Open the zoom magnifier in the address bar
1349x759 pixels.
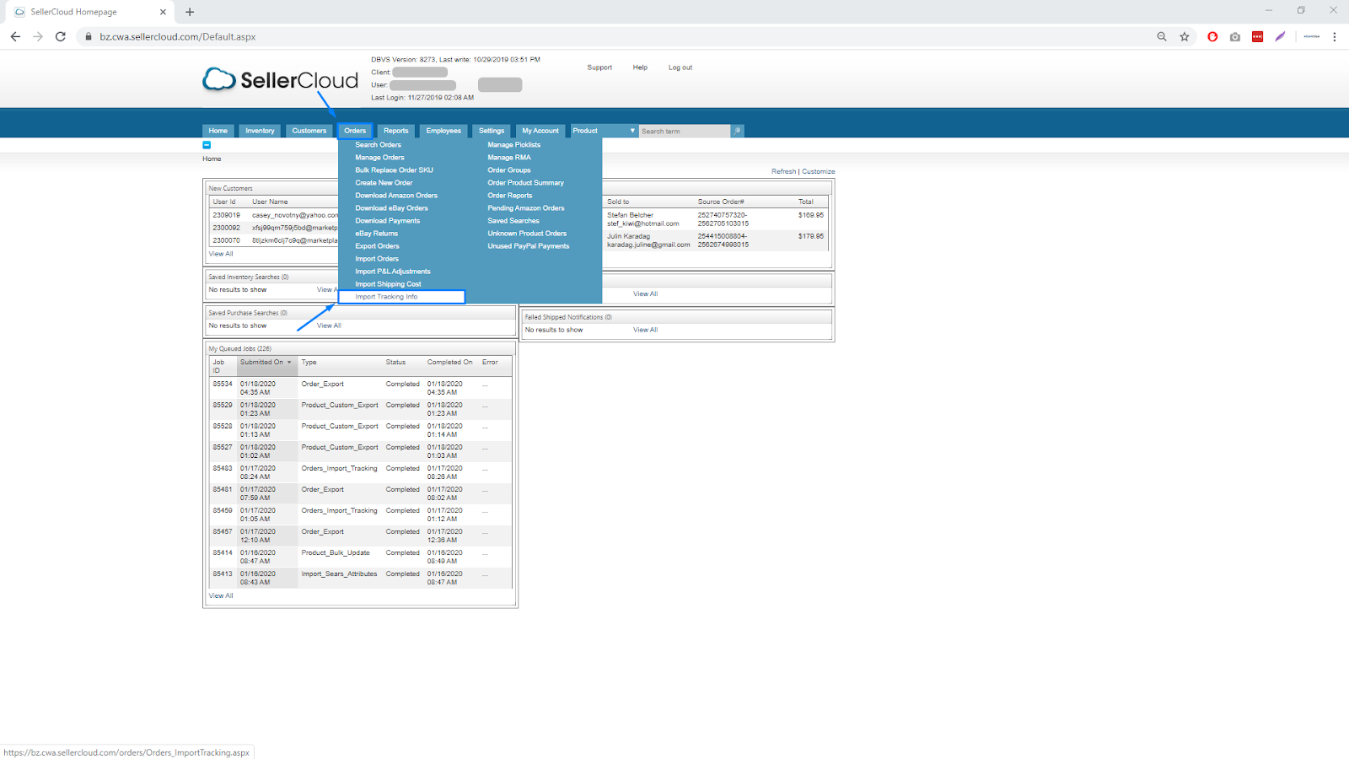pos(1162,36)
